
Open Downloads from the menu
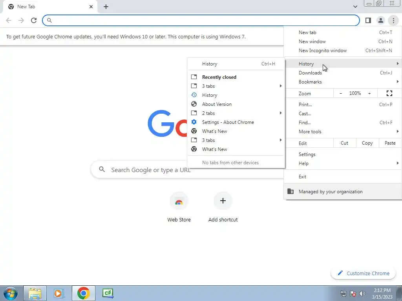pos(343,73)
